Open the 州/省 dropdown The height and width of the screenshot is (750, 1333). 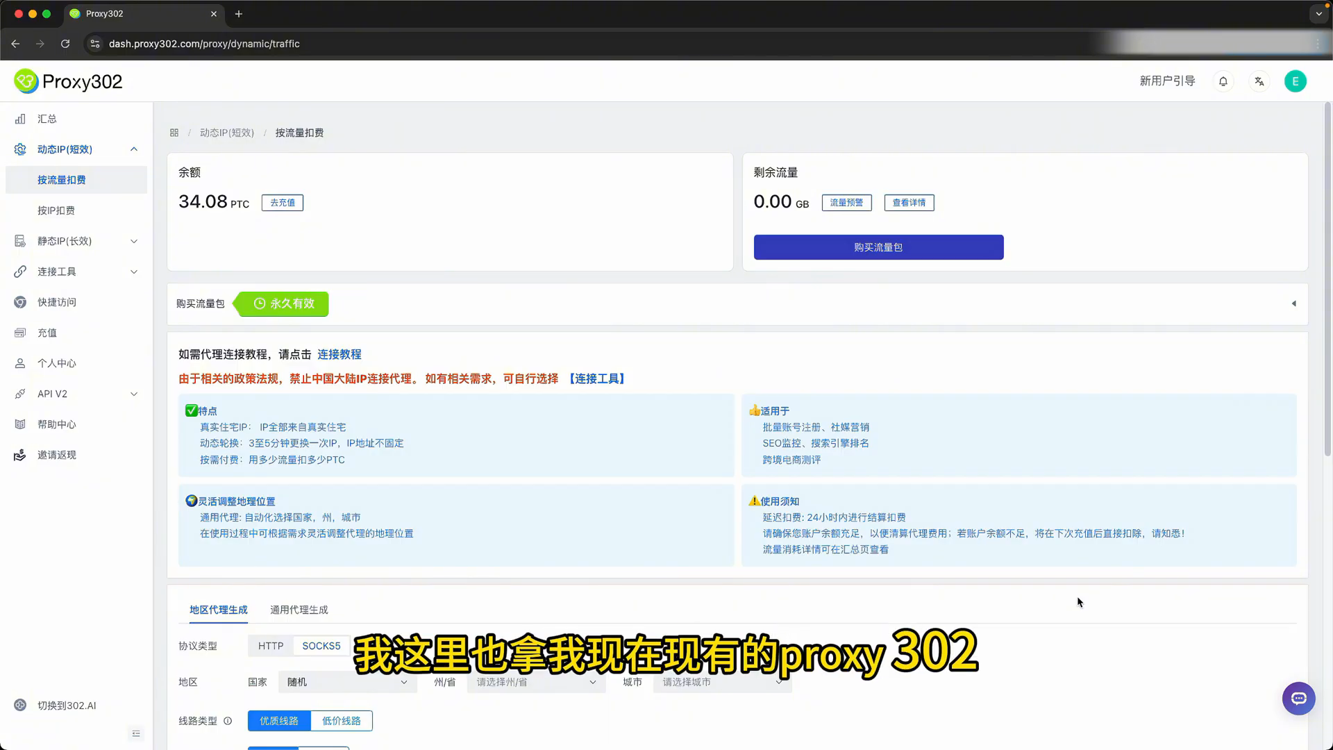coord(536,682)
